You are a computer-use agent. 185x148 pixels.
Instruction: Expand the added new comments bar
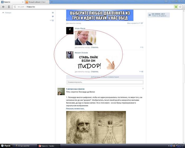pyautogui.click(x=105, y=77)
